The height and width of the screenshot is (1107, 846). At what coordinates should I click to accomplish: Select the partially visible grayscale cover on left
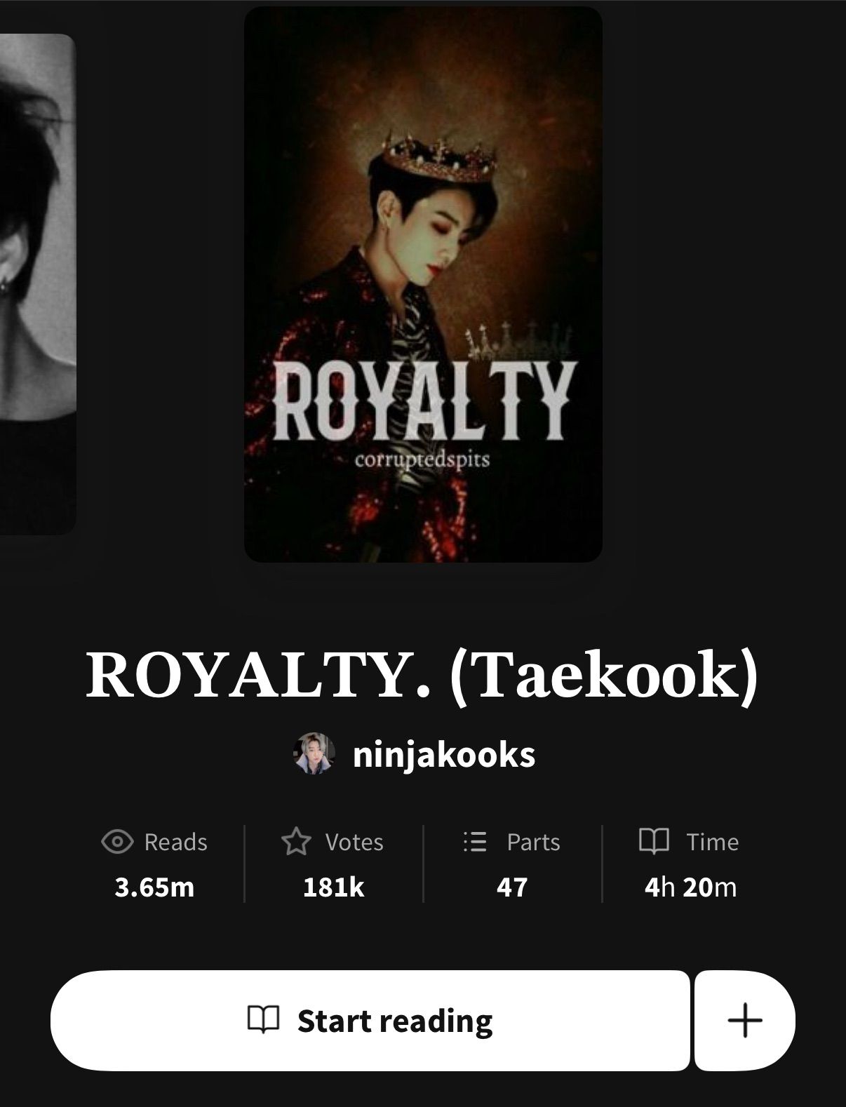tap(37, 284)
